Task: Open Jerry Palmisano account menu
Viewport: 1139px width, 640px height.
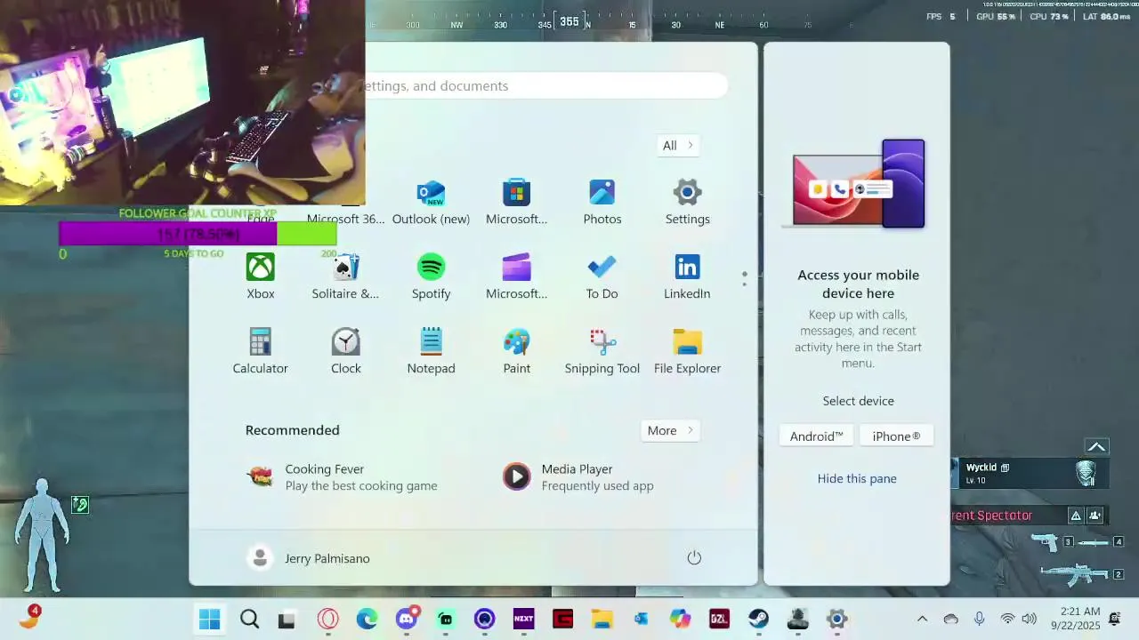Action: tap(310, 558)
